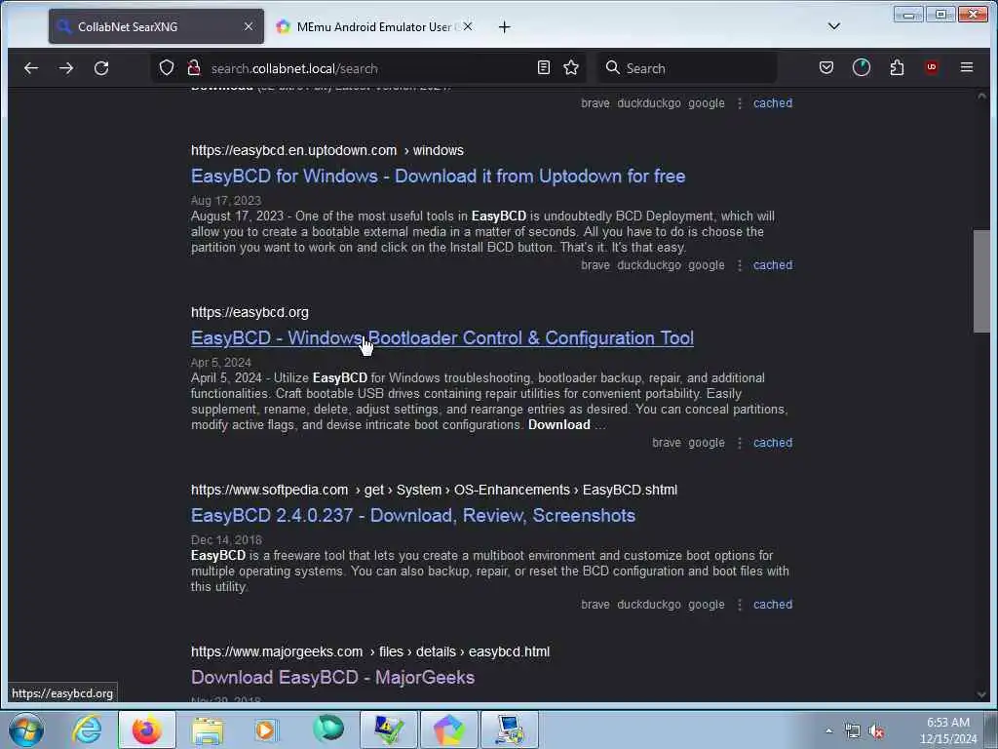The image size is (998, 749).
Task: Toggle reader view icon in address bar
Action: point(544,67)
